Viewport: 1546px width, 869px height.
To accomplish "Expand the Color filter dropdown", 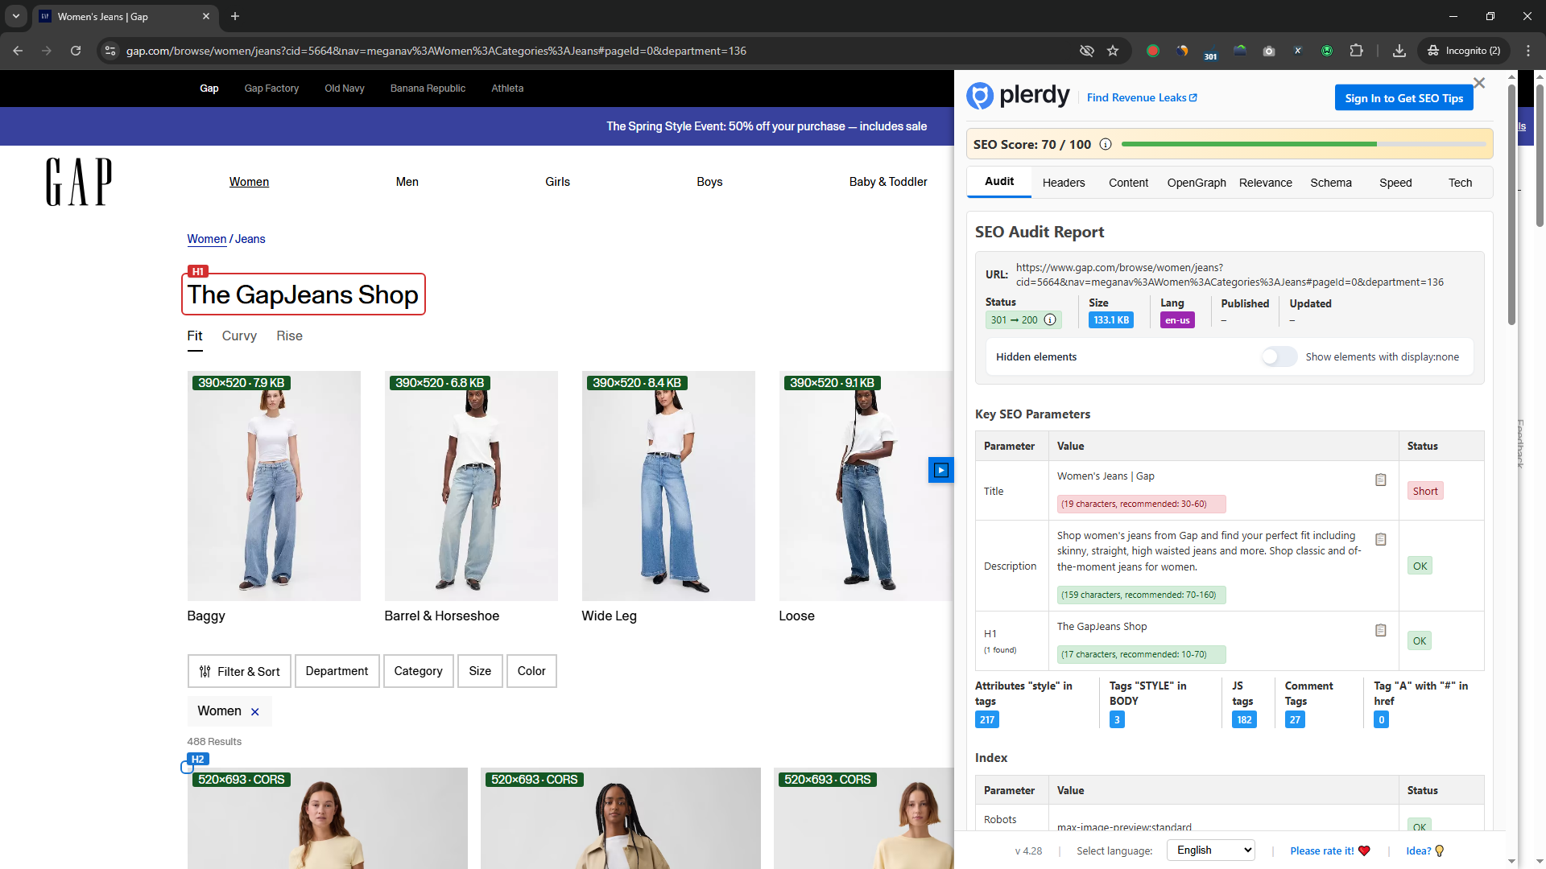I will 531,671.
